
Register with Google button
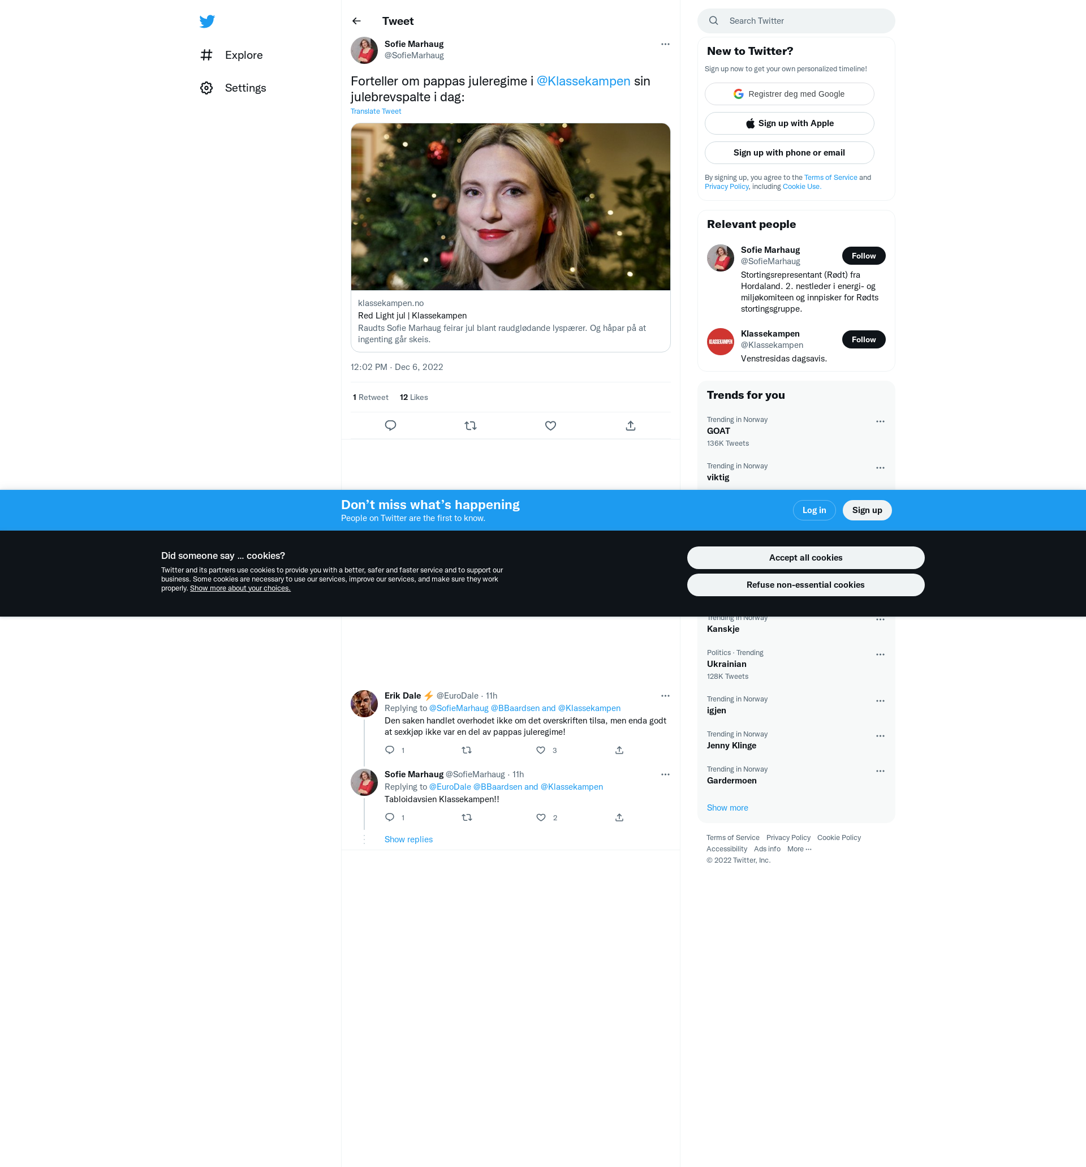[x=789, y=94]
